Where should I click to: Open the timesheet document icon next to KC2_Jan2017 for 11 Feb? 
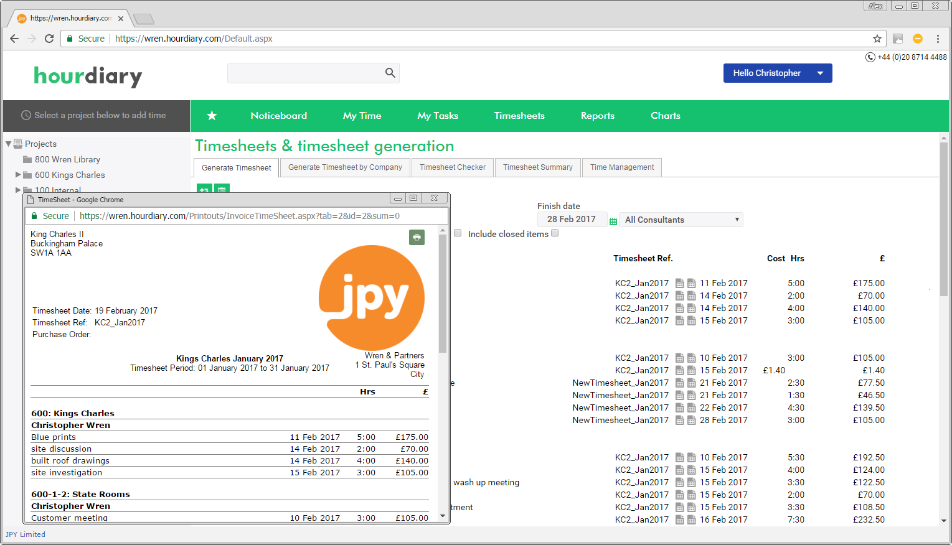click(x=679, y=283)
